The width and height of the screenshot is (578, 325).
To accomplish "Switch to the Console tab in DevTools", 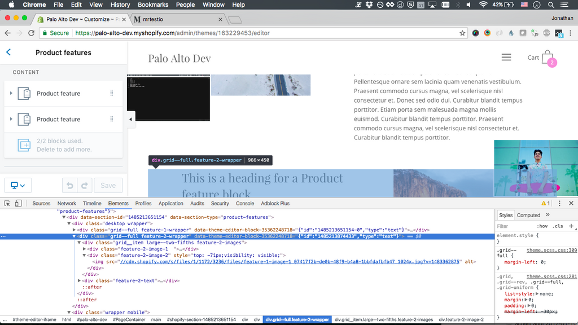I will pos(245,203).
